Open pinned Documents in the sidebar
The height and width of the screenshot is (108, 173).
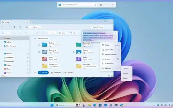coord(9,61)
